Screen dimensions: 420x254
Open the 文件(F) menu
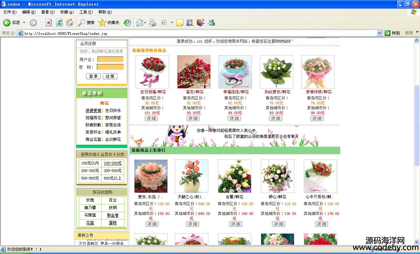(10, 12)
